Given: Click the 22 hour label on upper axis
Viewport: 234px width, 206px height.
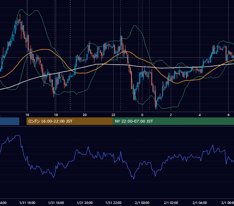Looking at the screenshot, I should point(114,115).
